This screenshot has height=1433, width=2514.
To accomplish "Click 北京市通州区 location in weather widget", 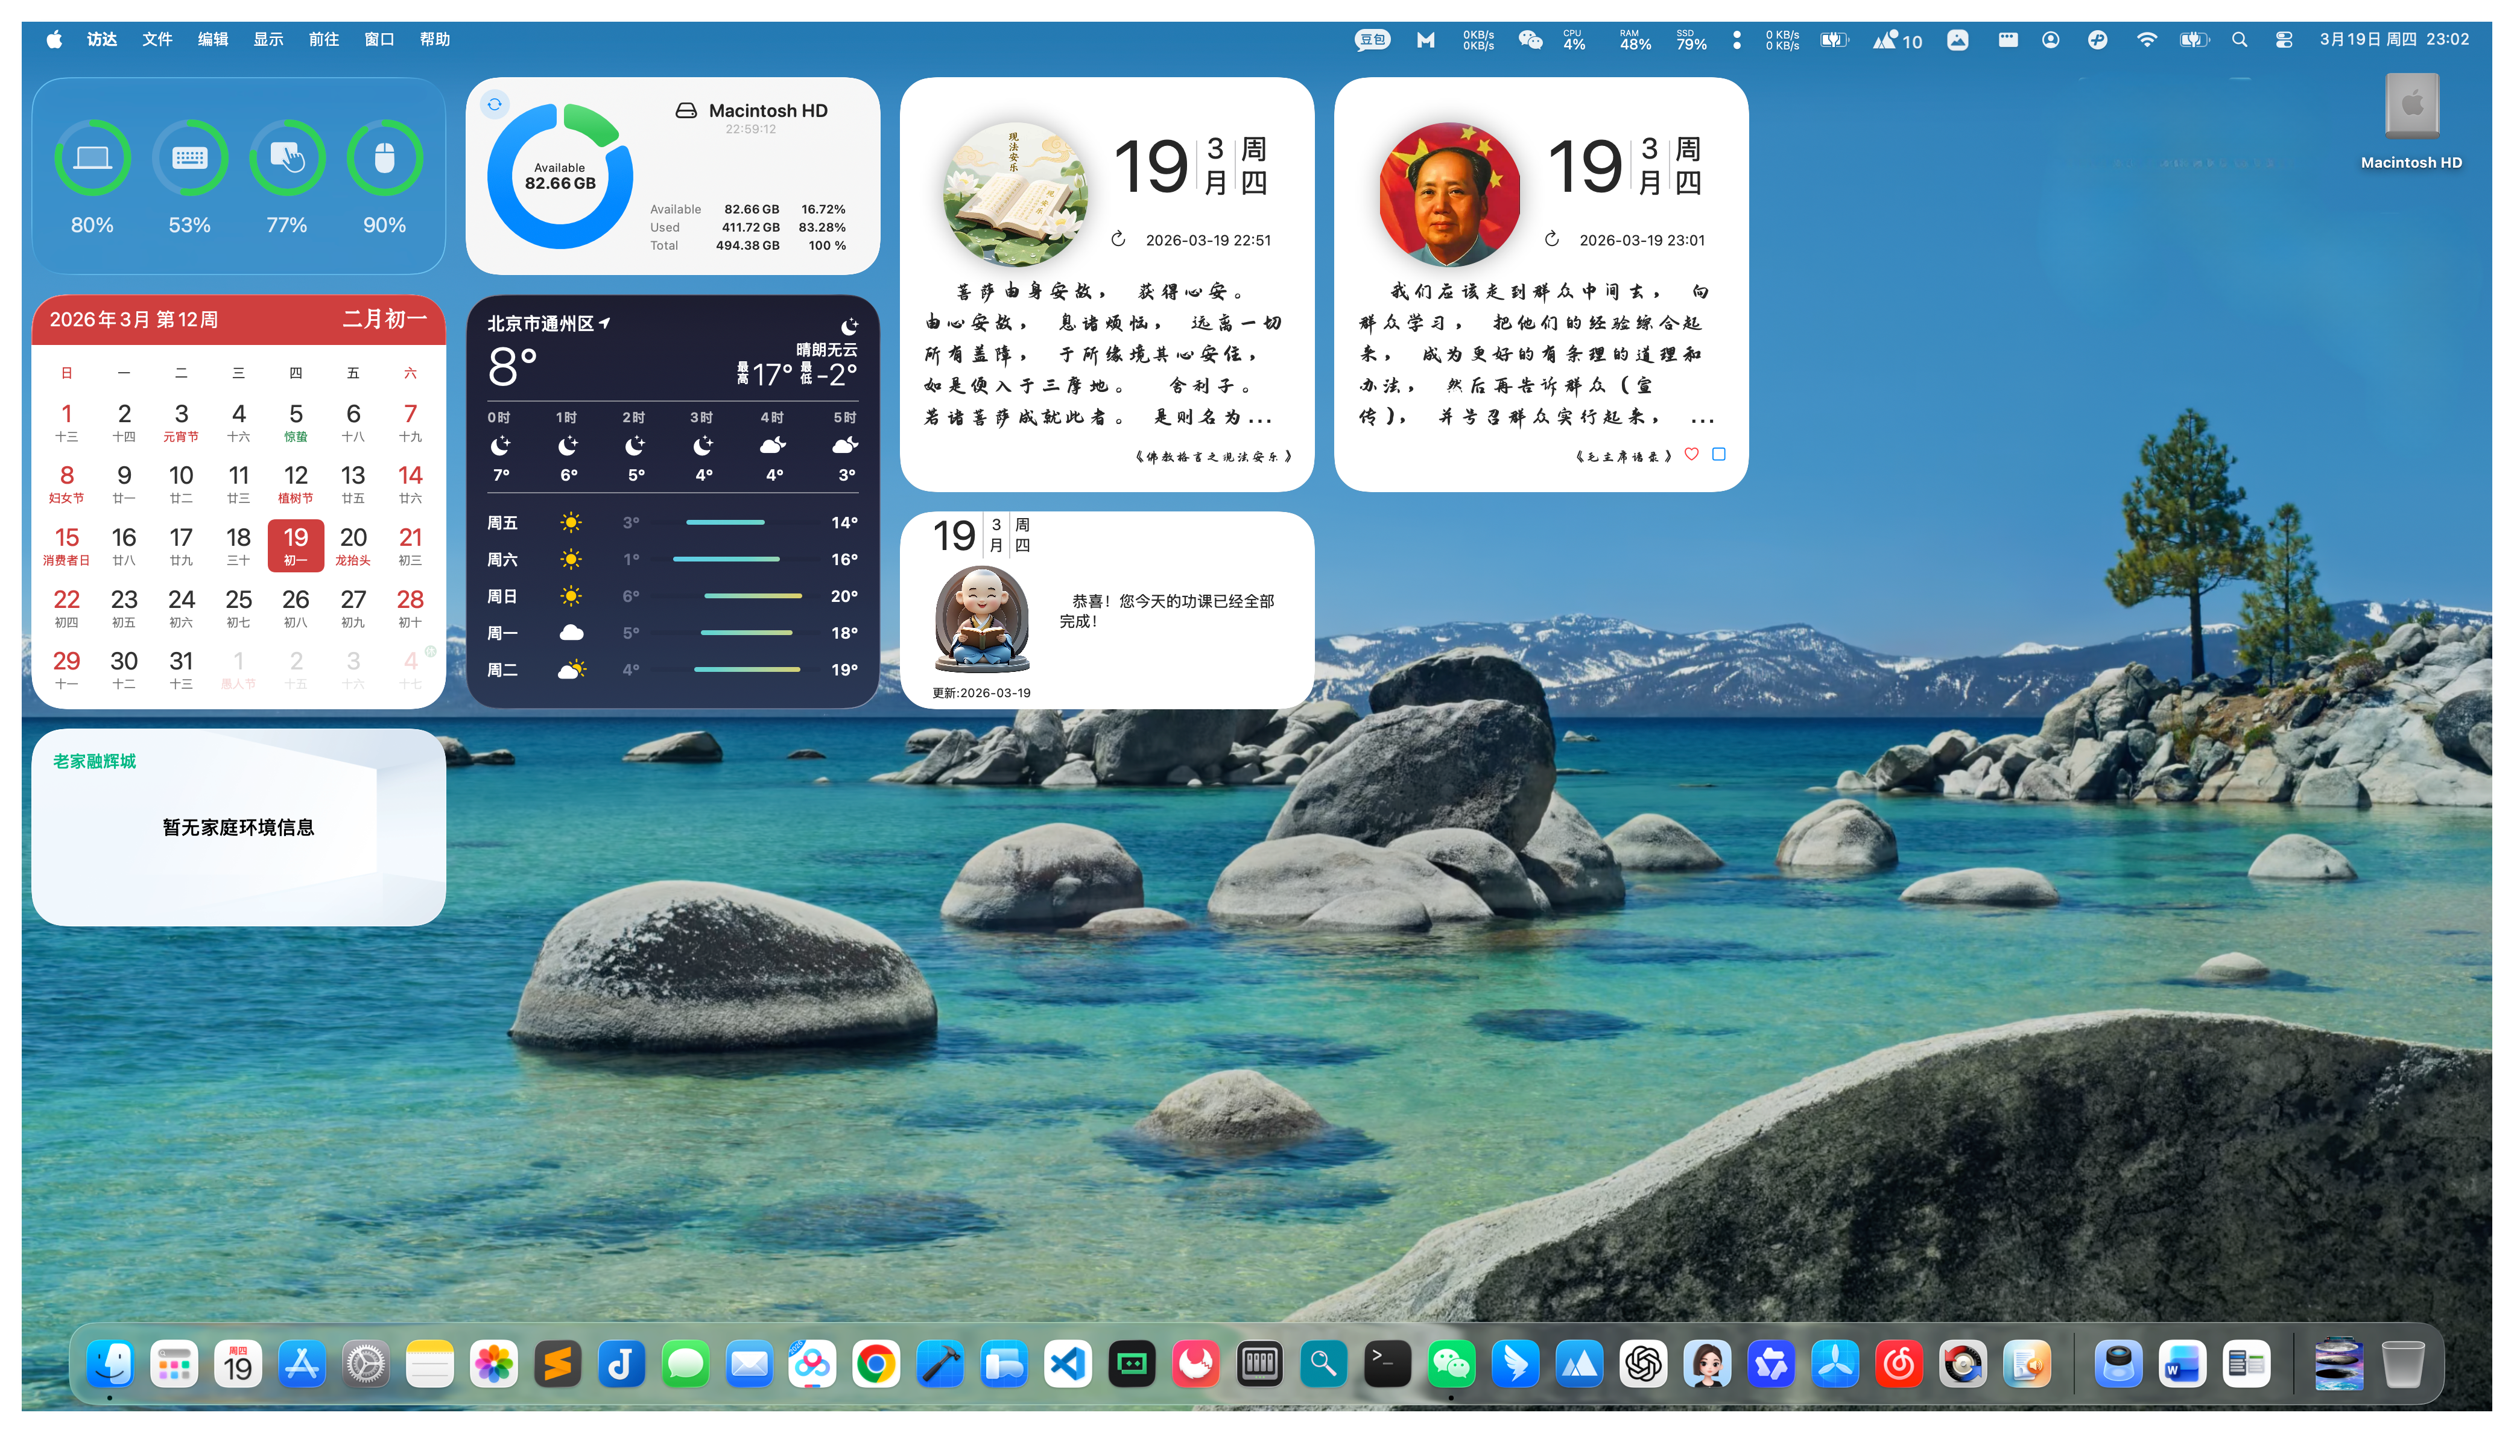I will pos(549,324).
